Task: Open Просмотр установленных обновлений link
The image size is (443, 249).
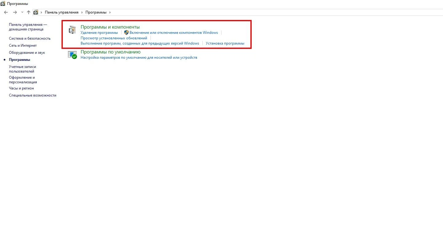Action: tap(114, 38)
